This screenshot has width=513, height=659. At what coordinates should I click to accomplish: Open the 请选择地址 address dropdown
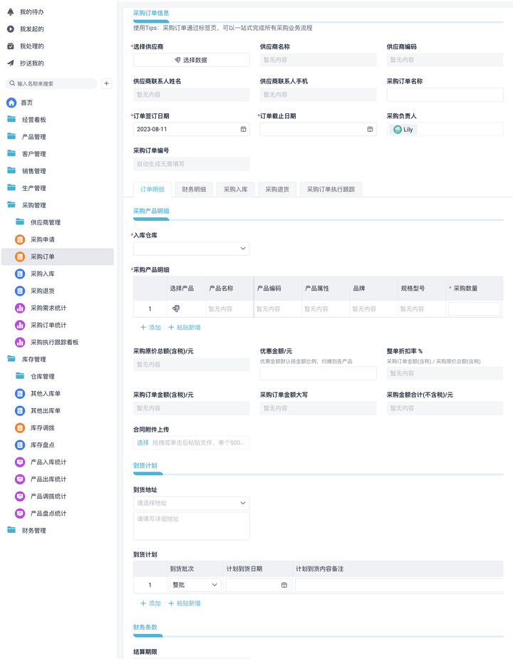point(243,503)
